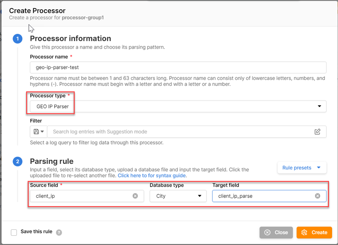This screenshot has height=245, width=338.
Task: Expand the Database type City dropdown
Action: click(178, 196)
